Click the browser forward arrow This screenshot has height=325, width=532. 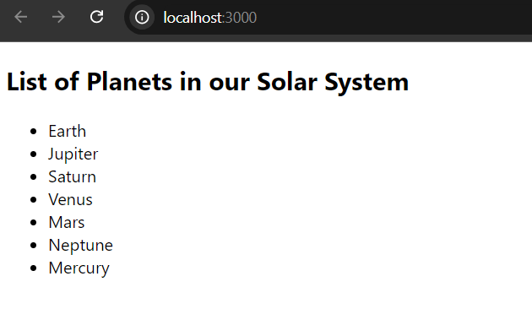point(58,17)
